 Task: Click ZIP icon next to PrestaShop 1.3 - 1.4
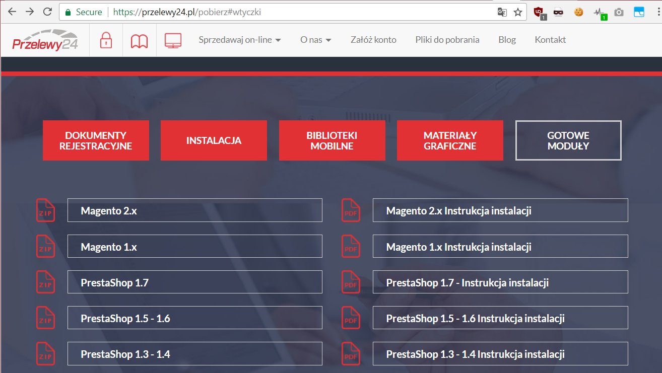click(x=45, y=353)
